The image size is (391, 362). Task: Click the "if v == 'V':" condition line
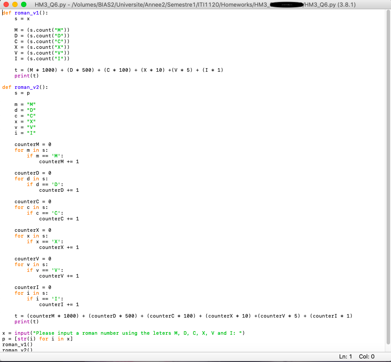[45, 270]
